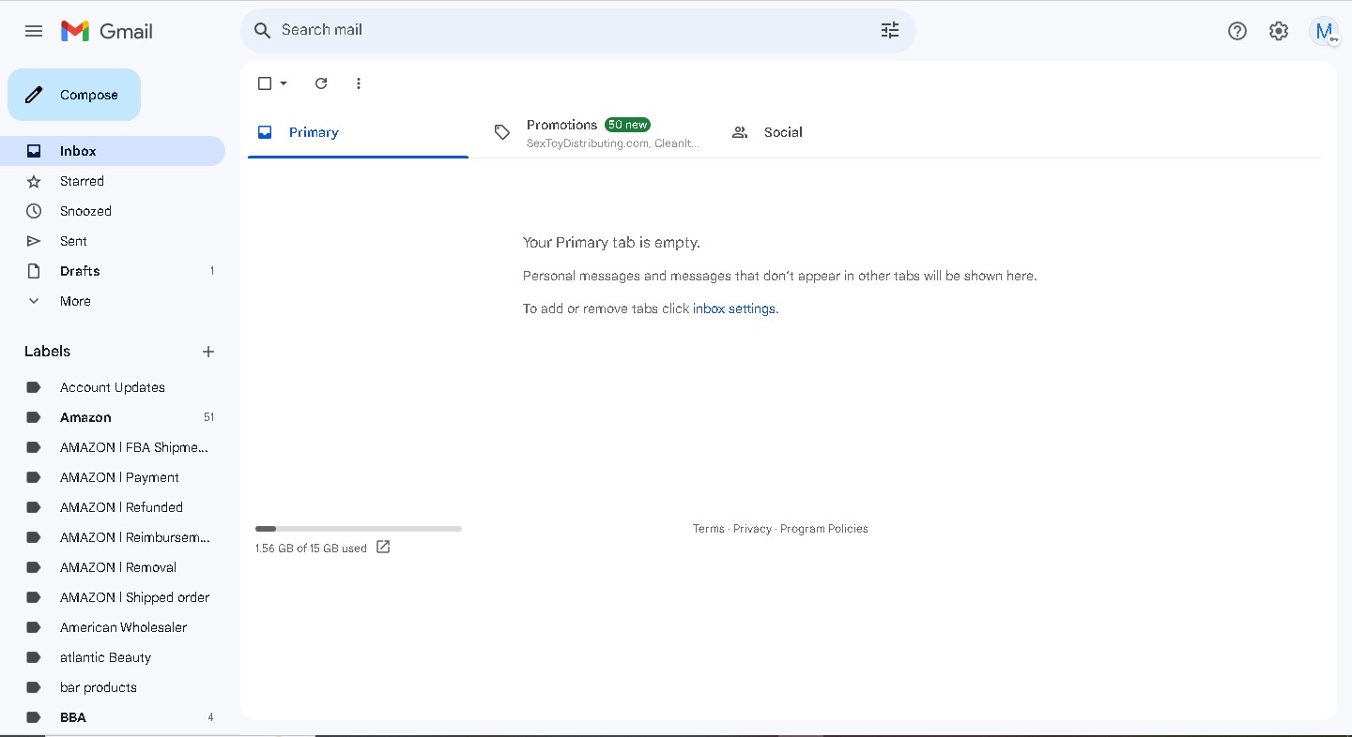Toggle the select all messages checkbox
Screen dimensions: 1352x737
point(265,83)
